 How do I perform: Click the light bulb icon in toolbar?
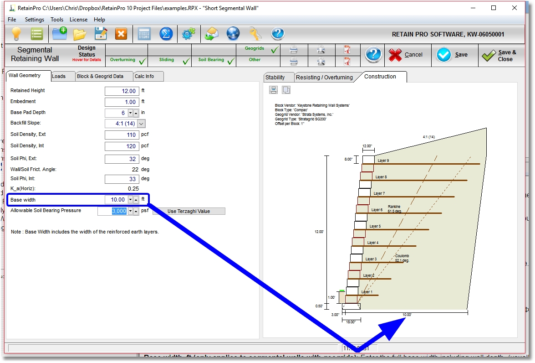[17, 34]
